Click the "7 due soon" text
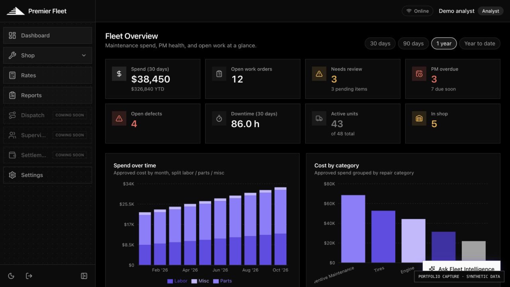The width and height of the screenshot is (510, 287). coord(443,89)
